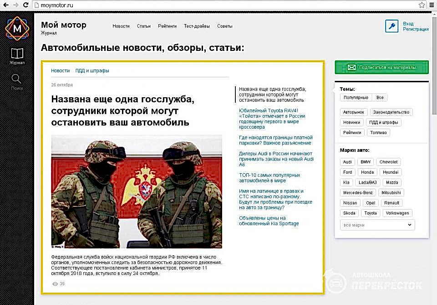
Task: Select the Volkswagen brand tag
Action: (x=397, y=213)
